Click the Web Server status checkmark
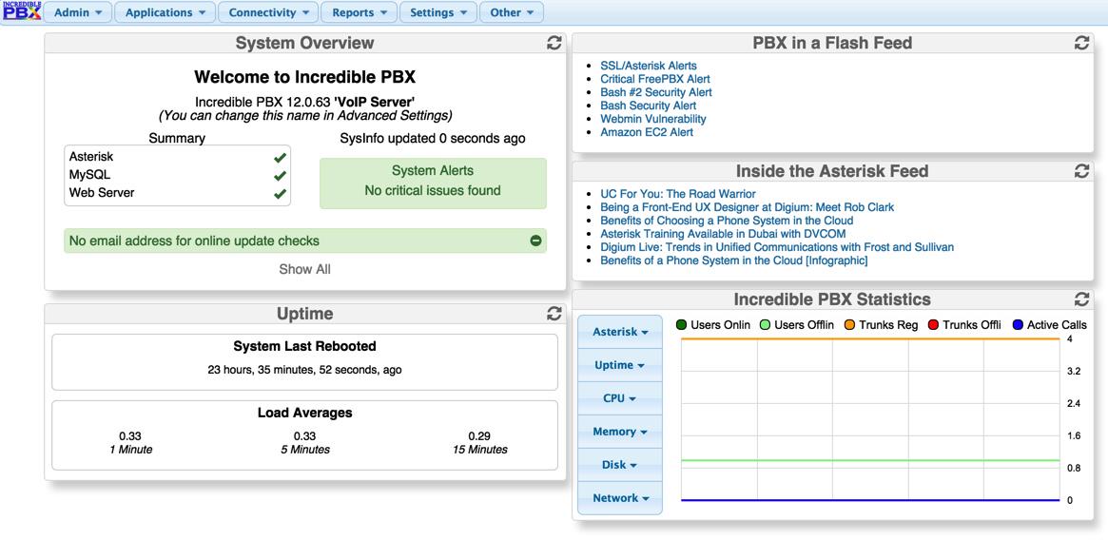Image resolution: width=1108 pixels, height=540 pixels. (x=280, y=193)
